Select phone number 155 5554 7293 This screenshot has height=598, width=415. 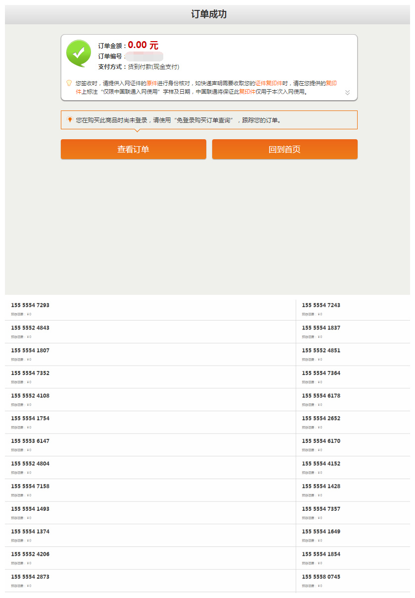[x=30, y=305]
